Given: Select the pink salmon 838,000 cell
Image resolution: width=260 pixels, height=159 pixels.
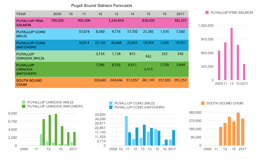Looking at the screenshot, I should click(148, 21).
